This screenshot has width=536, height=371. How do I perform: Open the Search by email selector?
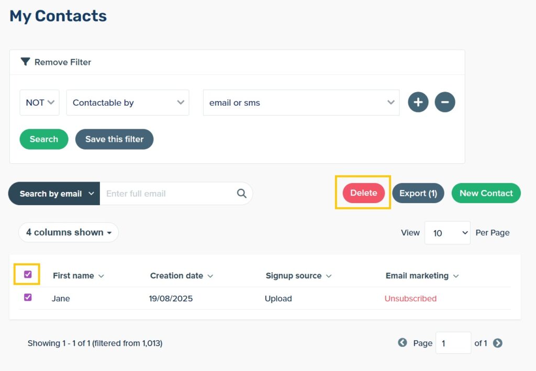click(54, 194)
